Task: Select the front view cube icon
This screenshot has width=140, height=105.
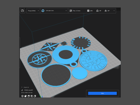Action: [26, 96]
